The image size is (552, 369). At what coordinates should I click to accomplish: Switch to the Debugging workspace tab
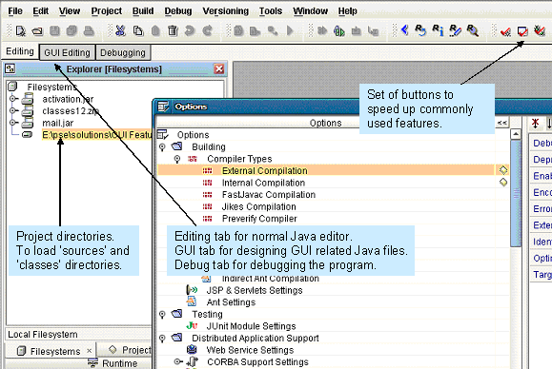tap(123, 52)
